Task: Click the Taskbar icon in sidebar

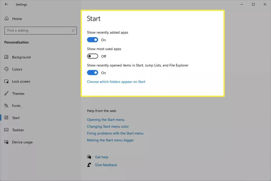Action: (6, 130)
